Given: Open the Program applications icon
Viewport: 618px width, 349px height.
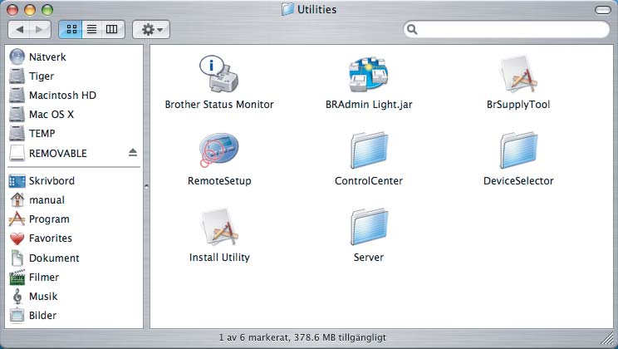Looking at the screenshot, I should (17, 219).
